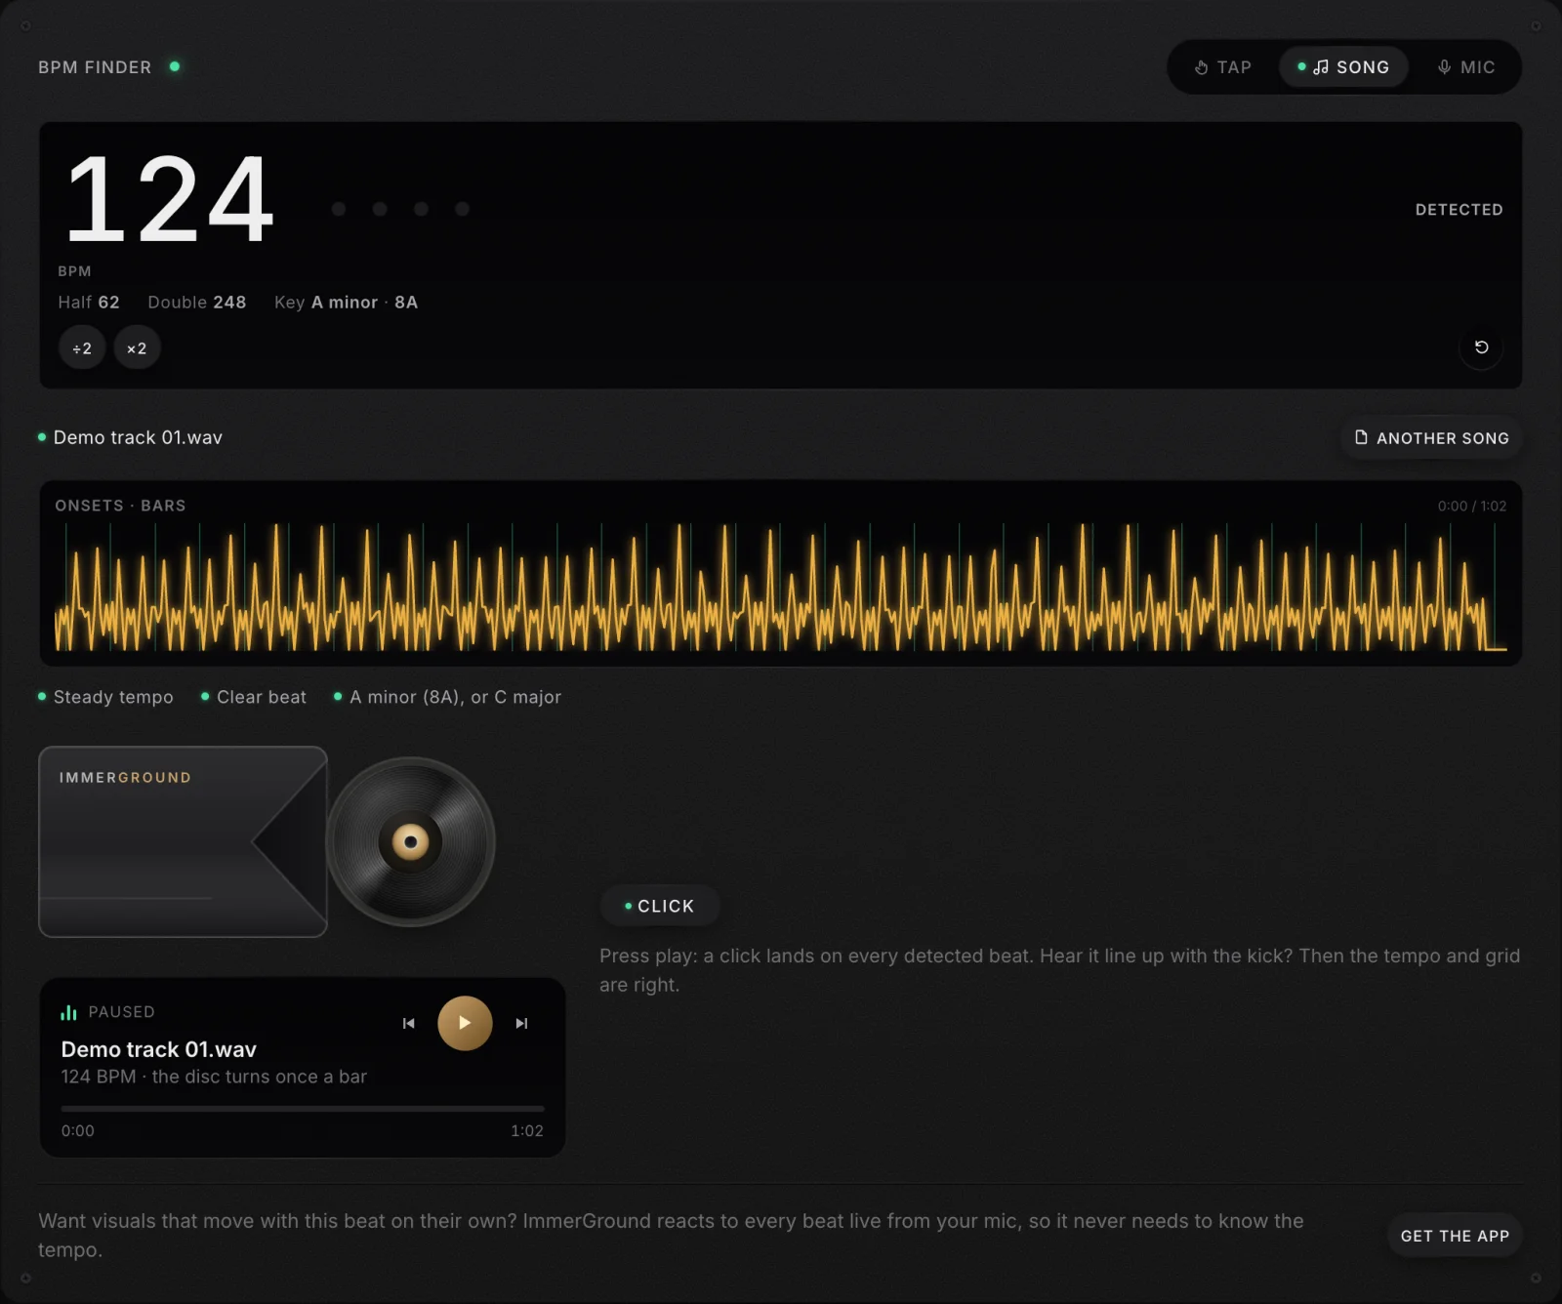The width and height of the screenshot is (1562, 1304).
Task: Switch to TAP mode
Action: pos(1222,67)
